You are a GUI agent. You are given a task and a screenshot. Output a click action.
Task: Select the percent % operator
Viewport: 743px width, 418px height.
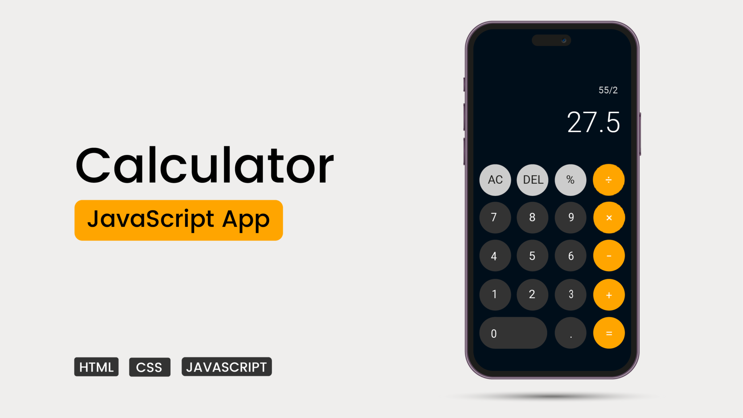click(571, 179)
